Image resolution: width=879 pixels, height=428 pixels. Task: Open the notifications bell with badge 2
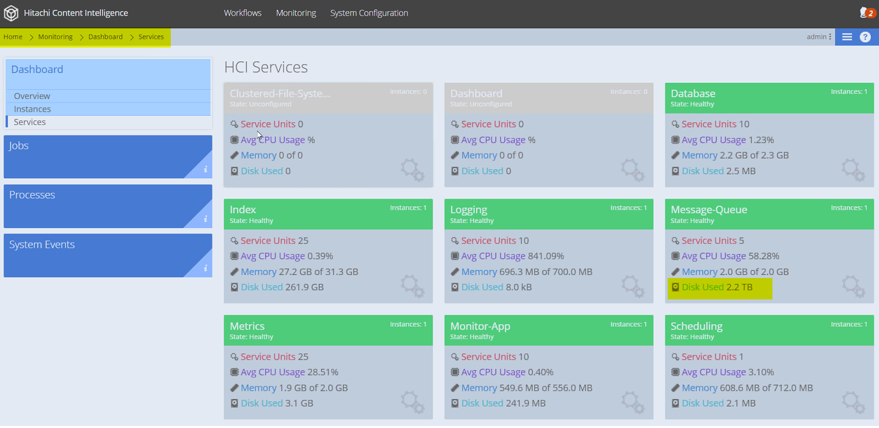(867, 13)
